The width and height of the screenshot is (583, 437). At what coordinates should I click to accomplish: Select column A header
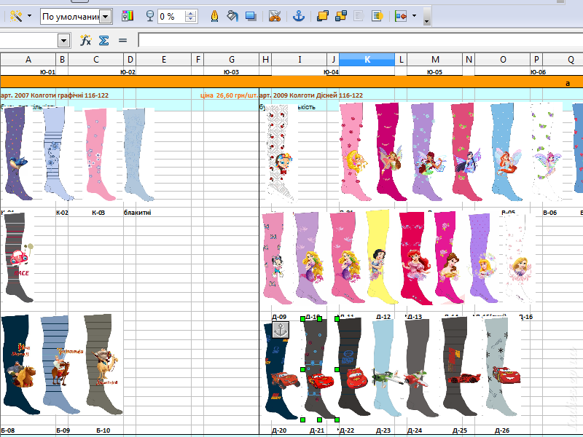[28, 60]
